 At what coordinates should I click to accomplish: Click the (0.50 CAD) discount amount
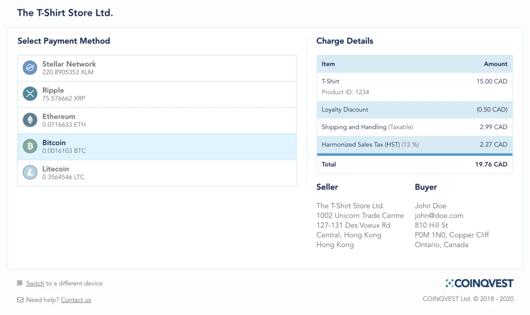(492, 110)
